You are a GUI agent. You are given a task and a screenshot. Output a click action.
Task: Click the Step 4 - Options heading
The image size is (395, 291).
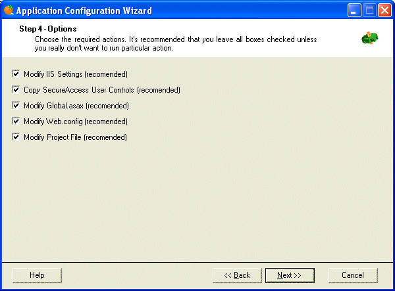[48, 29]
